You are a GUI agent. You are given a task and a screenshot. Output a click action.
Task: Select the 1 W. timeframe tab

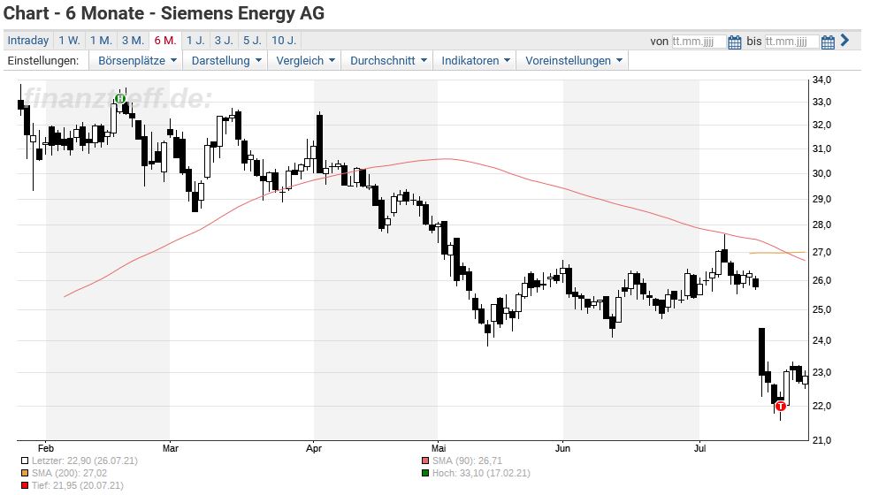(x=70, y=41)
